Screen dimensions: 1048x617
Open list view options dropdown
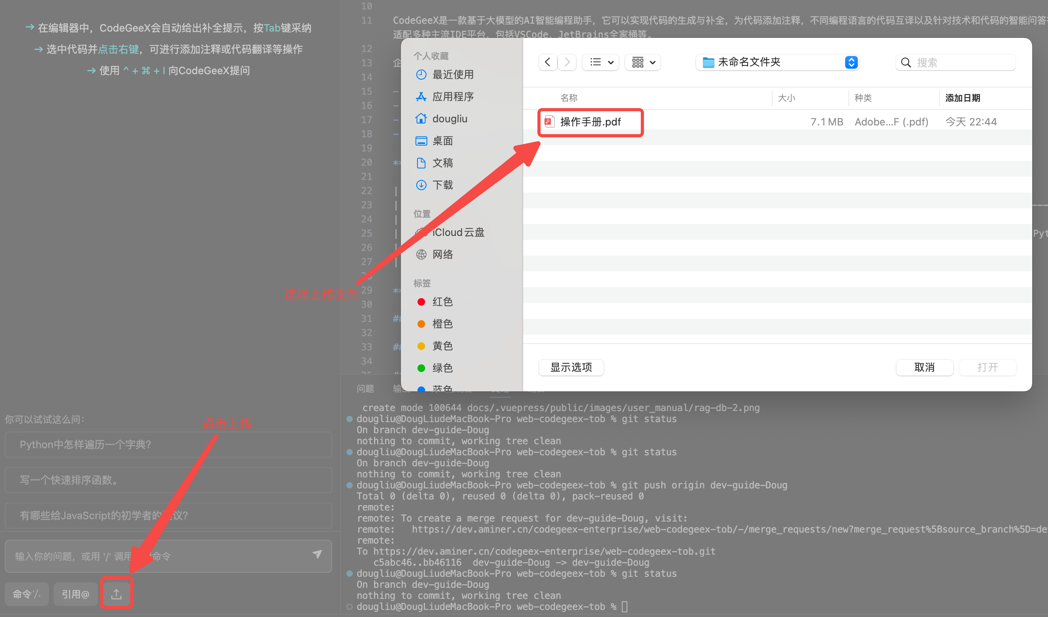click(601, 62)
